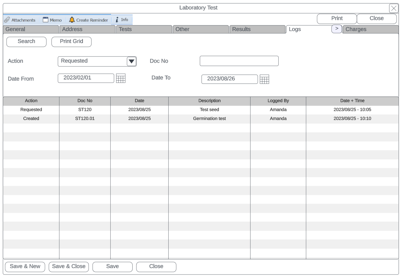Click the Save & New button
The image size is (401, 277).
(25, 267)
